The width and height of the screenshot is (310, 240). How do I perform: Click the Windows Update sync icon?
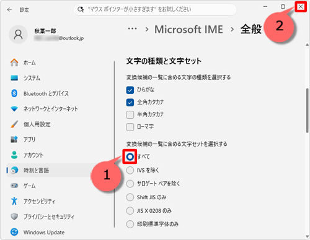(14, 232)
